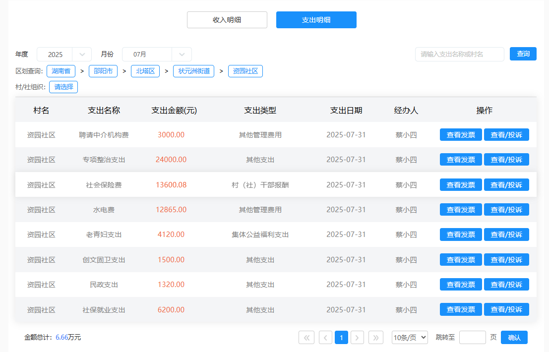
Task: Choose the 湖南省 region tag
Action: (61, 71)
